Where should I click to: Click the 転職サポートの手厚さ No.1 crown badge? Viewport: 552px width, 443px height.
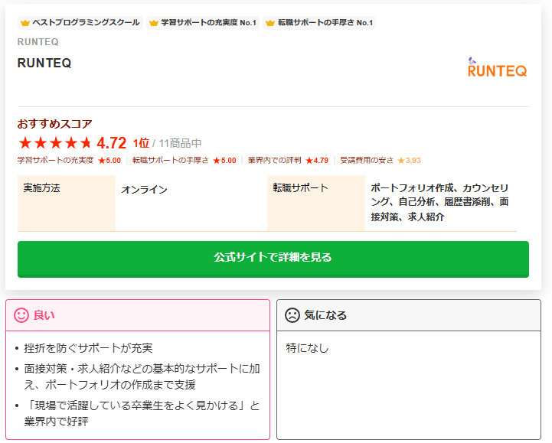pos(319,23)
